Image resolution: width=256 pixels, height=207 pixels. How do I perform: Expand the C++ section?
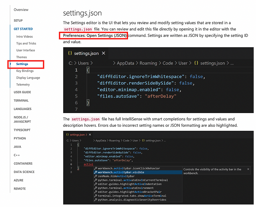pos(17,155)
